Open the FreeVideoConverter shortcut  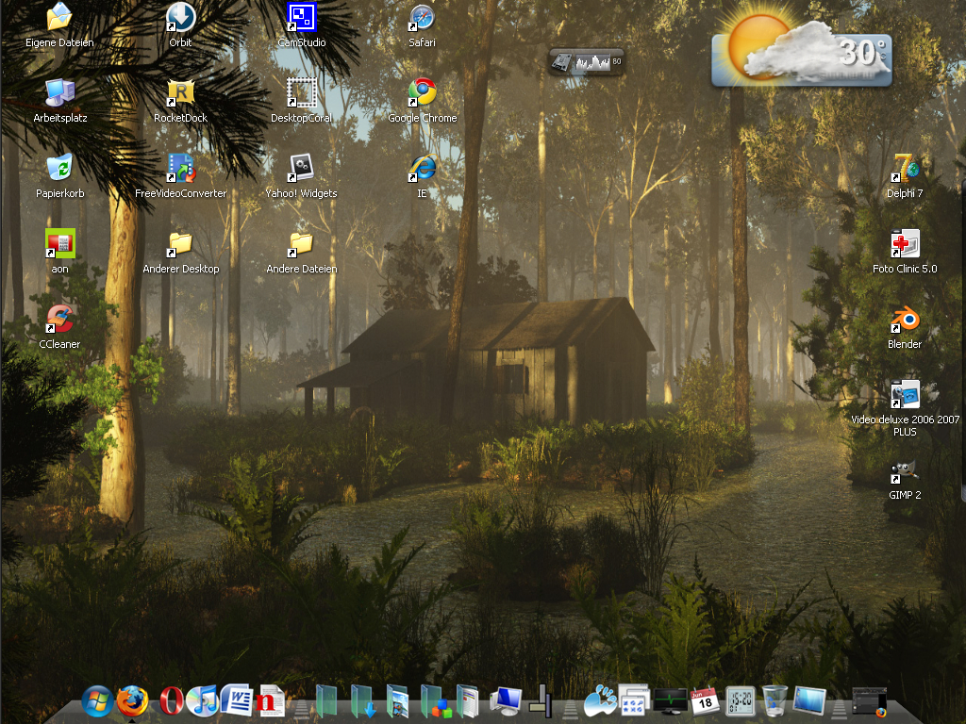(x=180, y=168)
